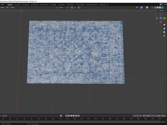Click the current frame number field
This screenshot has width=167, height=125.
[x=137, y=116]
